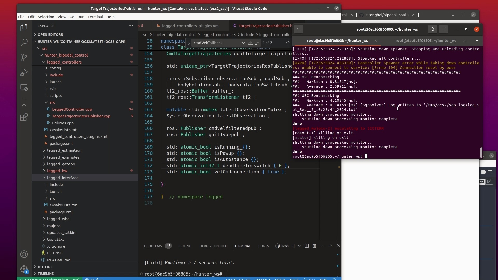Toggle Match Whole Word option
This screenshot has width=498, height=280.
point(250,43)
